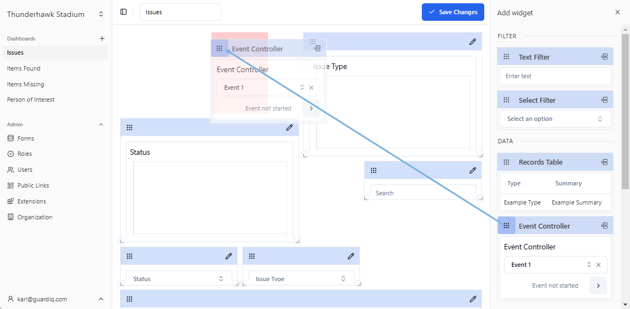Click next arrow beside Event not started
Screen dimensions: 630x309
[x=598, y=285]
